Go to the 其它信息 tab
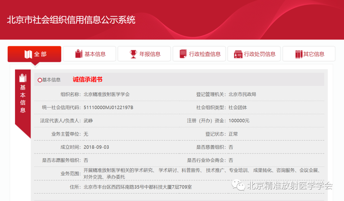The height and width of the screenshot is (201, 344). pyautogui.click(x=309, y=54)
